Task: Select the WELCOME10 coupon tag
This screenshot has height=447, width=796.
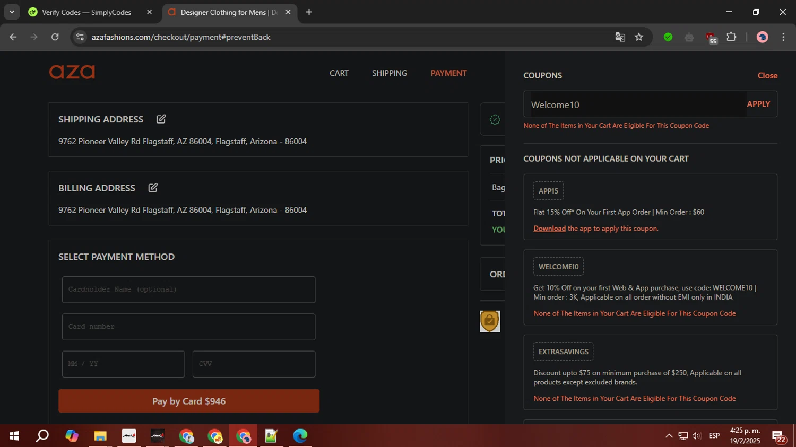Action: (x=558, y=267)
